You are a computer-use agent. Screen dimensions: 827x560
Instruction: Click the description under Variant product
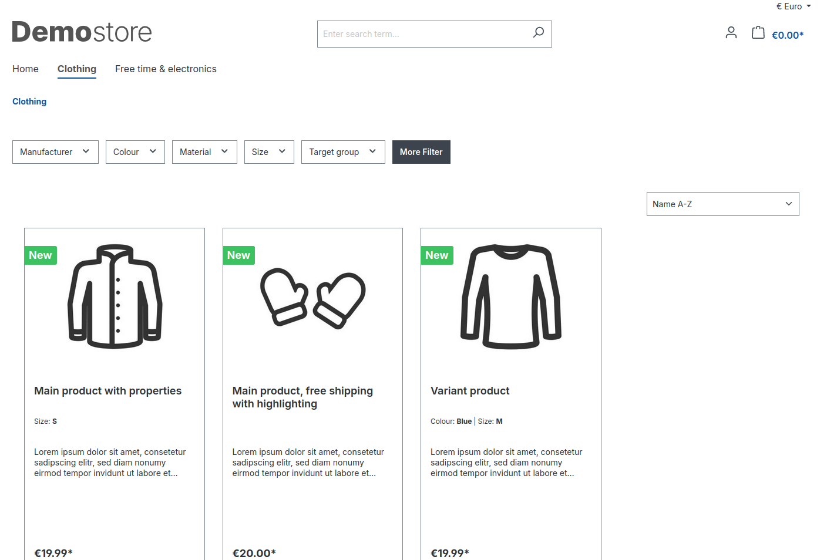point(506,463)
